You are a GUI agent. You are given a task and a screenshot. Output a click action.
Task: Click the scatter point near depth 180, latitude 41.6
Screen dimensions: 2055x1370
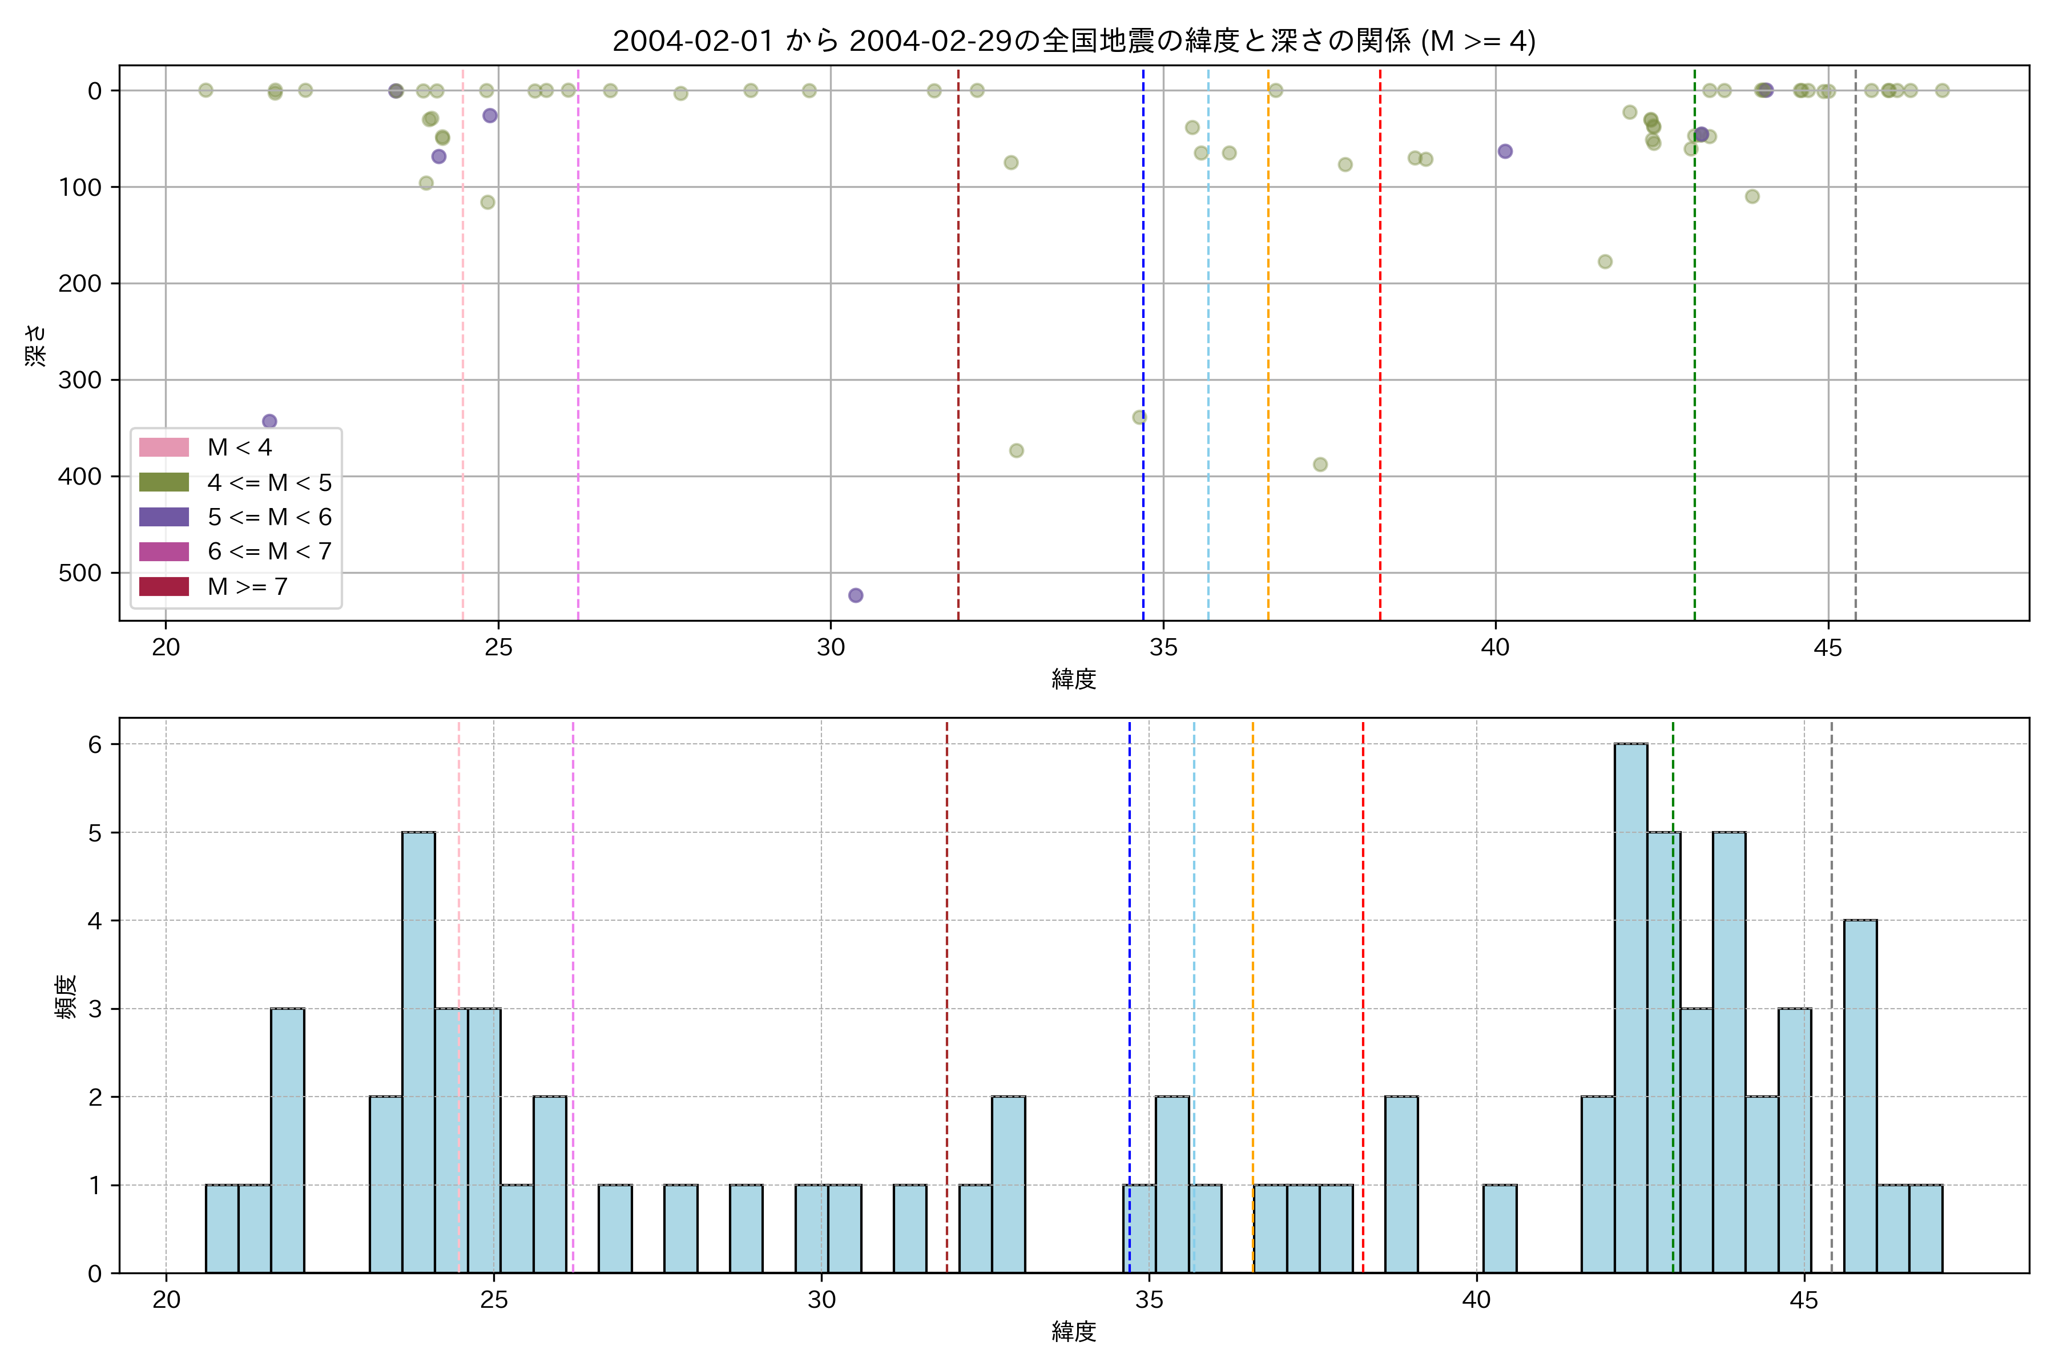coord(1604,261)
